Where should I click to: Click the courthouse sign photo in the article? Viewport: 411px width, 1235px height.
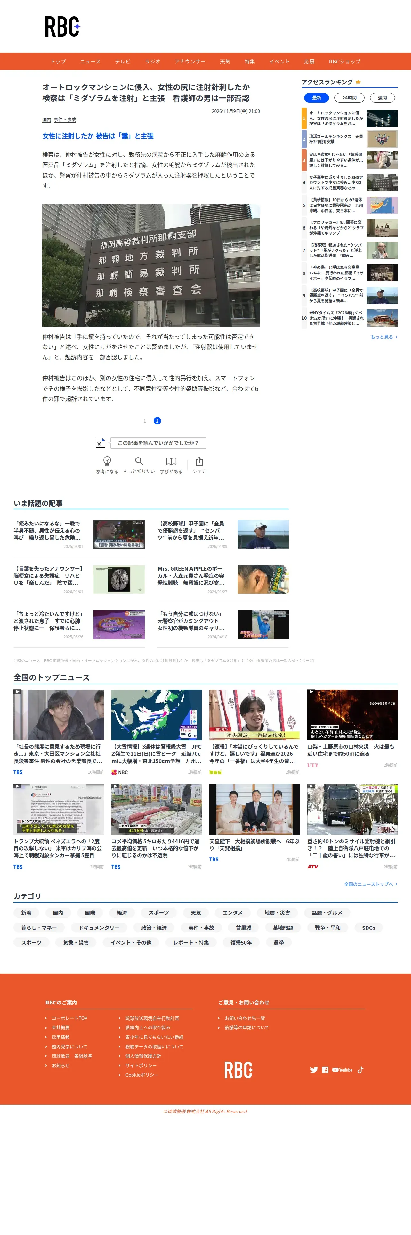[151, 265]
